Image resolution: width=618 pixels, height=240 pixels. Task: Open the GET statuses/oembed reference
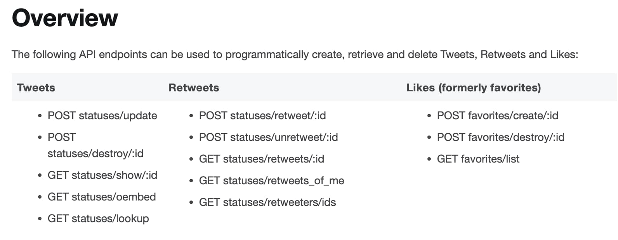coord(102,197)
